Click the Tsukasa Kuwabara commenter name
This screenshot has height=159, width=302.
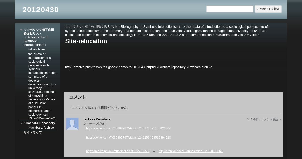point(97,119)
